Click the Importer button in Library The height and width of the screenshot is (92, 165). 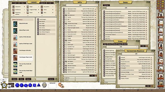coord(51,79)
